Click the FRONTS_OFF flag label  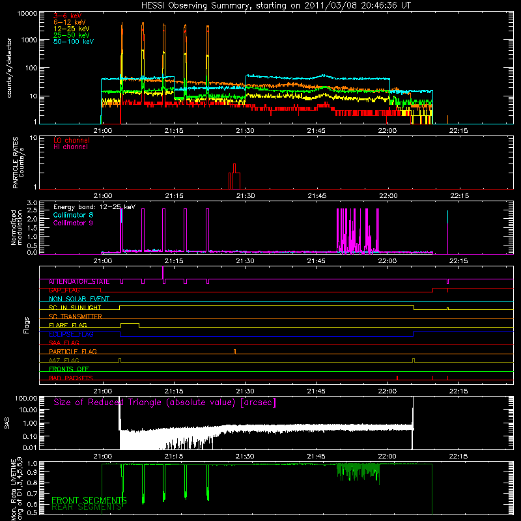[x=69, y=369]
